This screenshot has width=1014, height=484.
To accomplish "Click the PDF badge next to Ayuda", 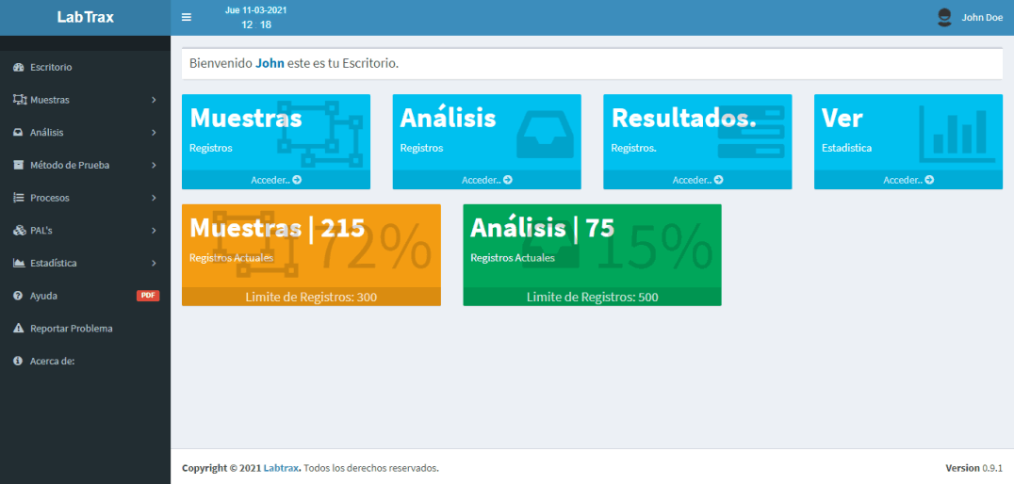I will coord(148,296).
